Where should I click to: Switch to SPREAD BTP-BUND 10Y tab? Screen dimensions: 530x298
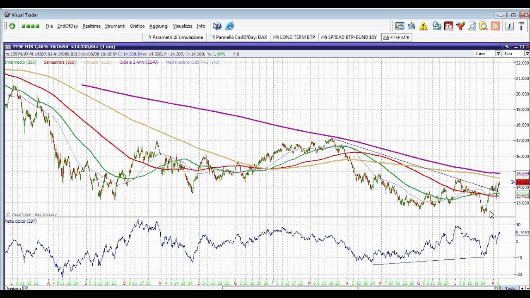[349, 37]
